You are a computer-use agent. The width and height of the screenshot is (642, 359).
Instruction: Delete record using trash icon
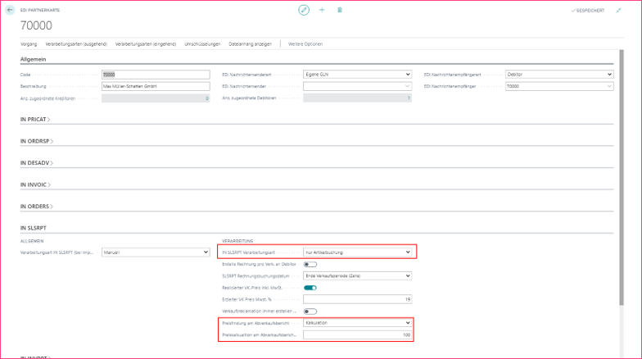pos(340,10)
